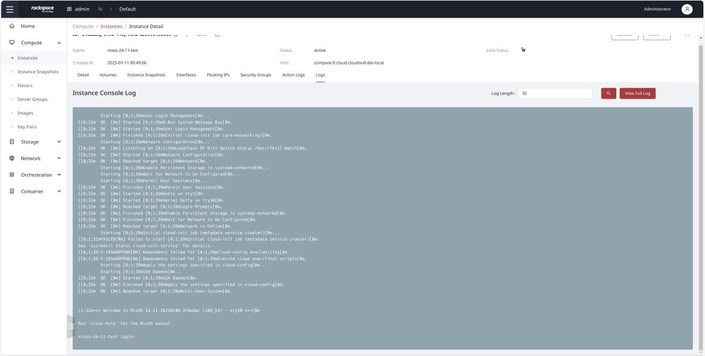Image resolution: width=705 pixels, height=356 pixels.
Task: Click the View Full Log button
Action: click(637, 93)
